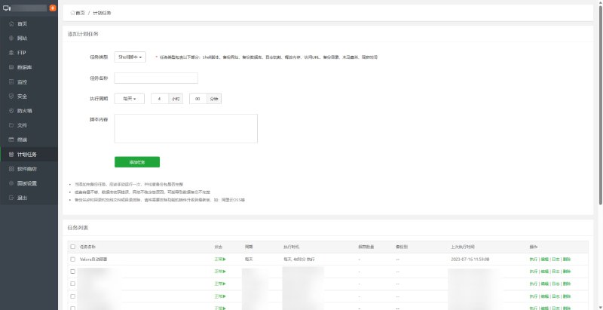Click 执行 link for Valora自动部署 task

(x=534, y=259)
